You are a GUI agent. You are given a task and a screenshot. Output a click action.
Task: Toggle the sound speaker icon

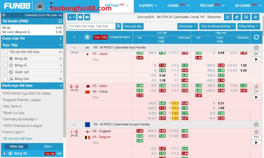pyautogui.click(x=87, y=17)
